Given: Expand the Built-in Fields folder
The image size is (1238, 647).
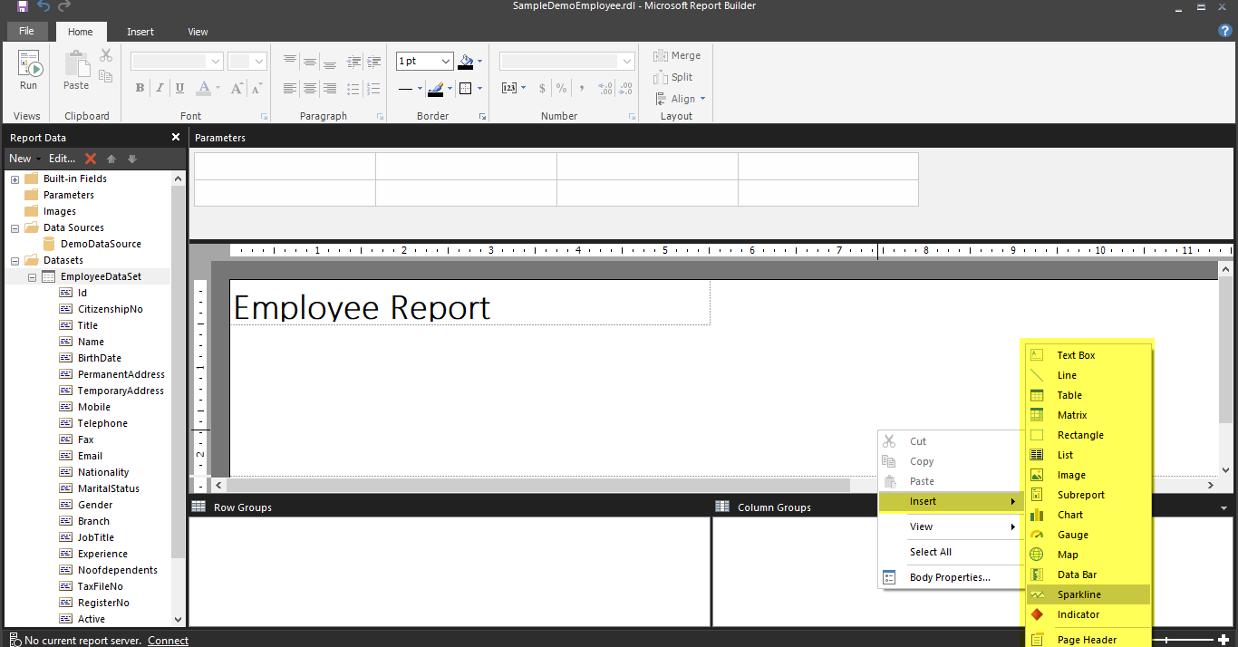Looking at the screenshot, I should click(x=15, y=179).
